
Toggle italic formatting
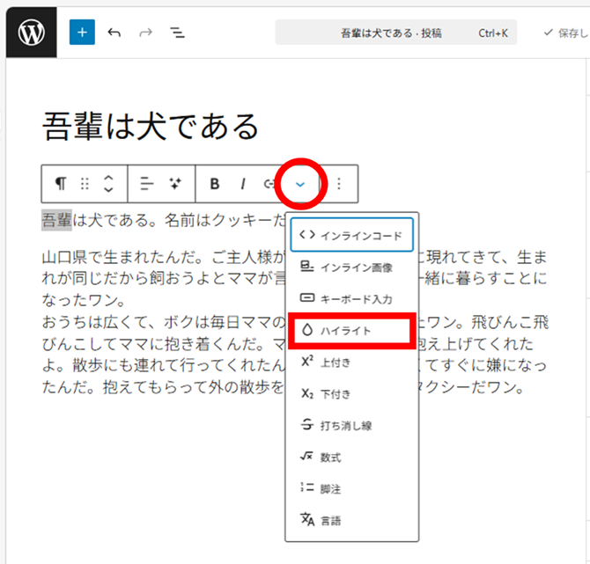pos(242,184)
